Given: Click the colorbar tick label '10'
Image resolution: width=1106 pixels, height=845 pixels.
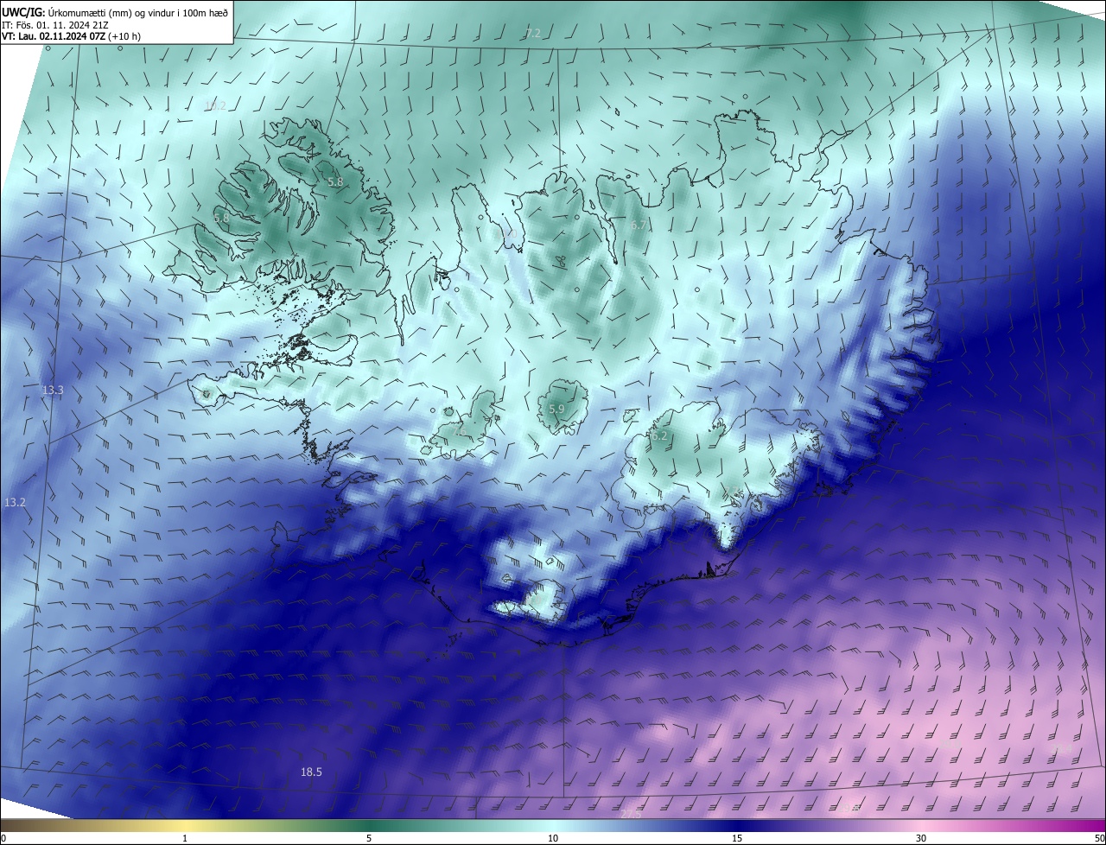Looking at the screenshot, I should (x=553, y=838).
